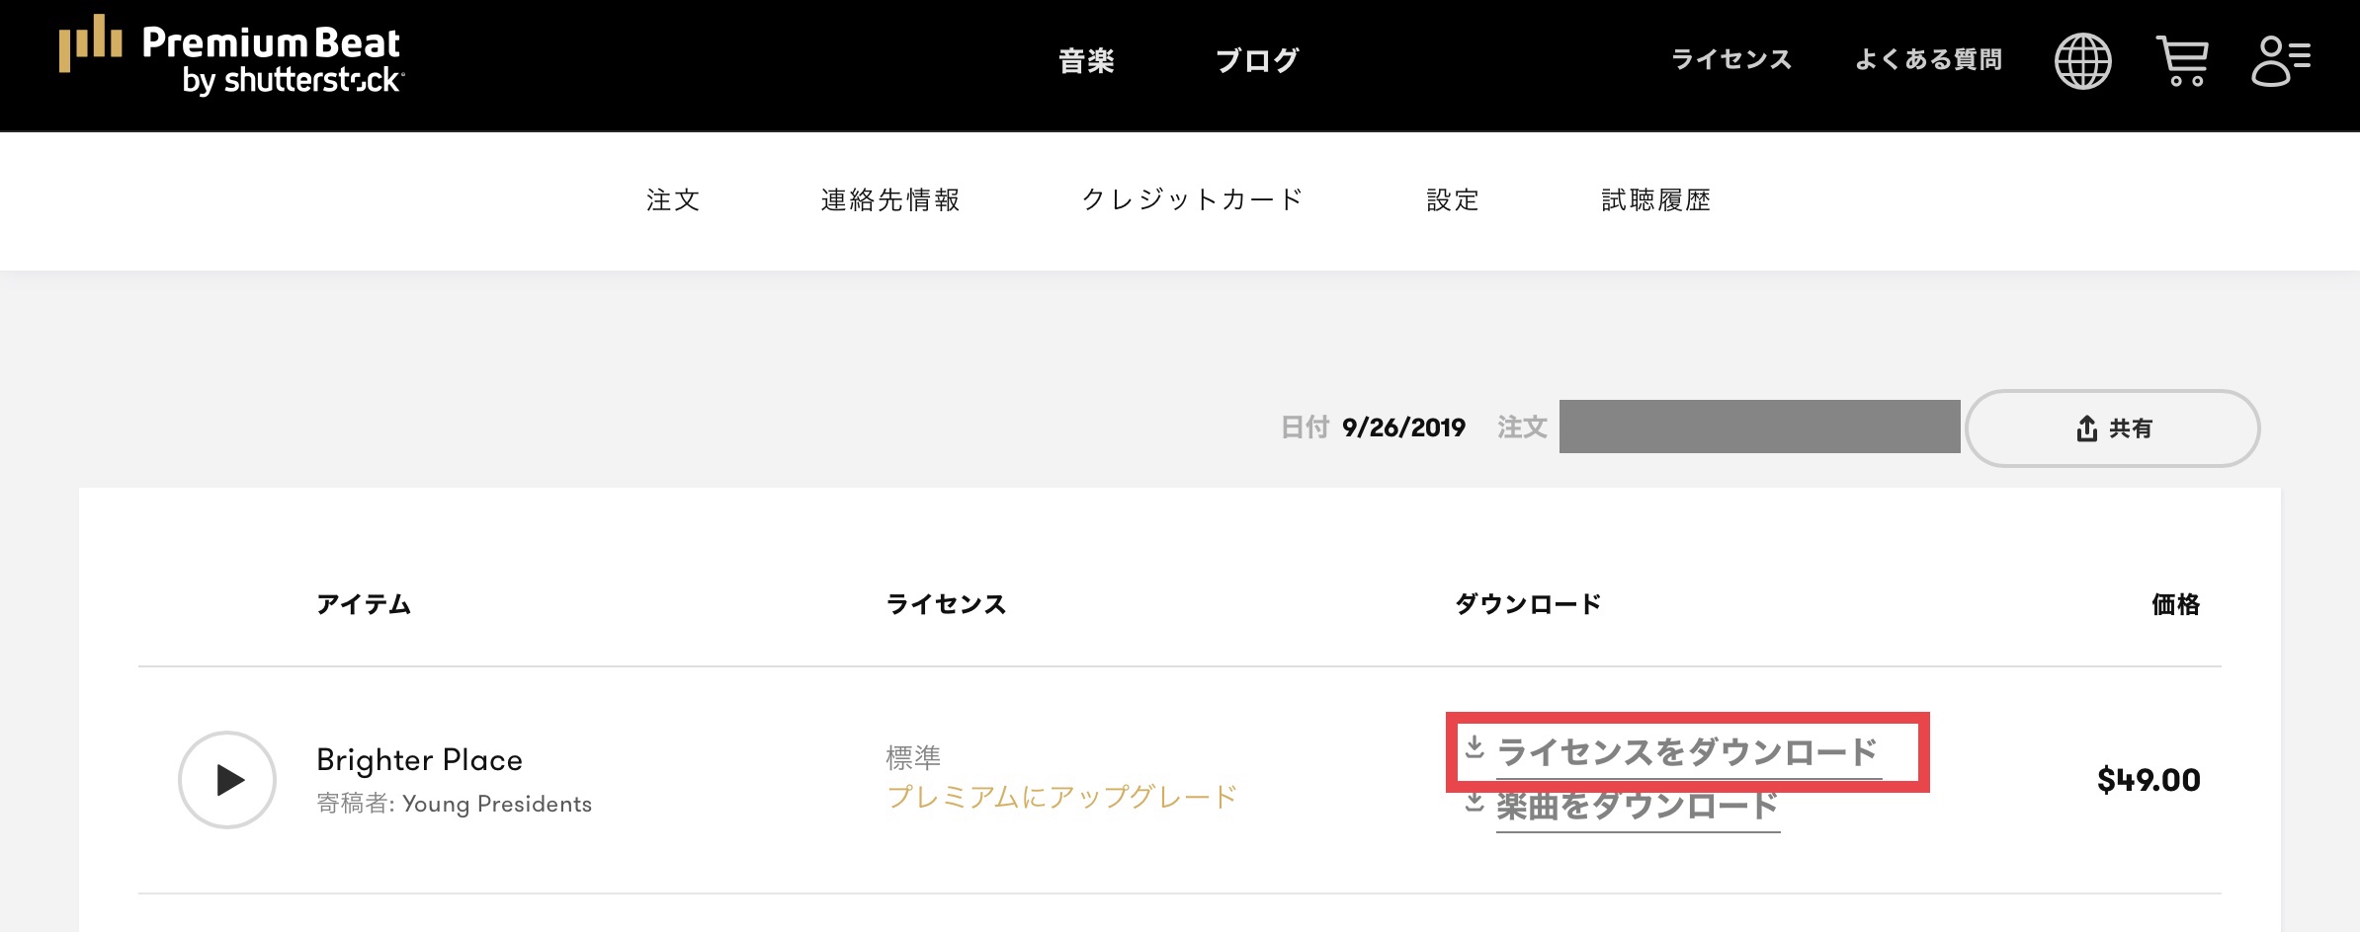
Task: Open the user account menu icon
Action: [2280, 61]
